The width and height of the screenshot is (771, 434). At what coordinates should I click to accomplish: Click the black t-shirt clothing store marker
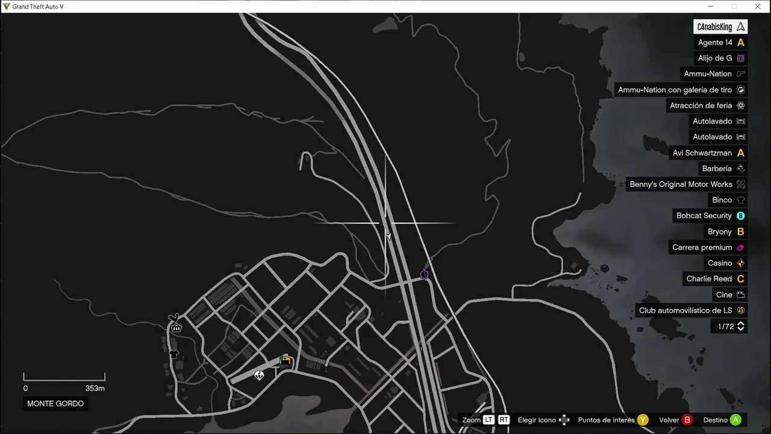173,354
